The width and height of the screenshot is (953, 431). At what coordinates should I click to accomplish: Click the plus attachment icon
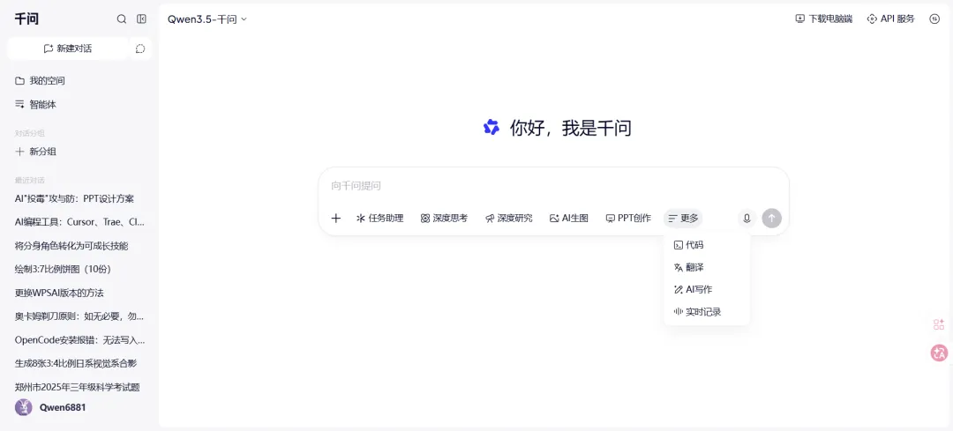[x=336, y=218]
